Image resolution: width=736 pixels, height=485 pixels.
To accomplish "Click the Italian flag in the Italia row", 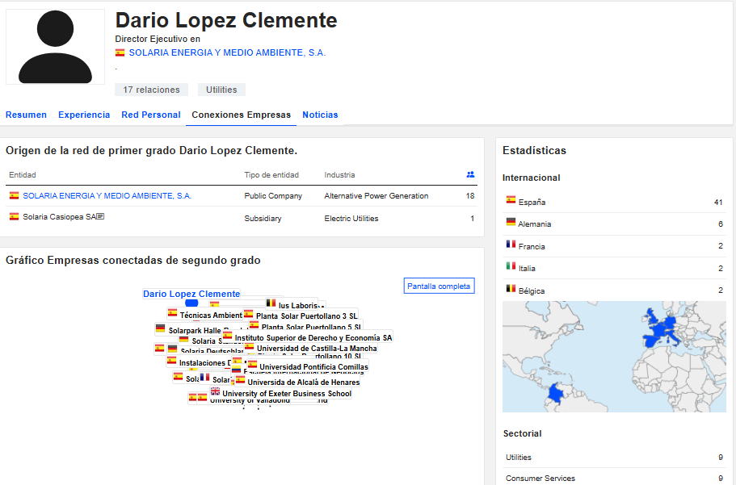I will (x=511, y=266).
